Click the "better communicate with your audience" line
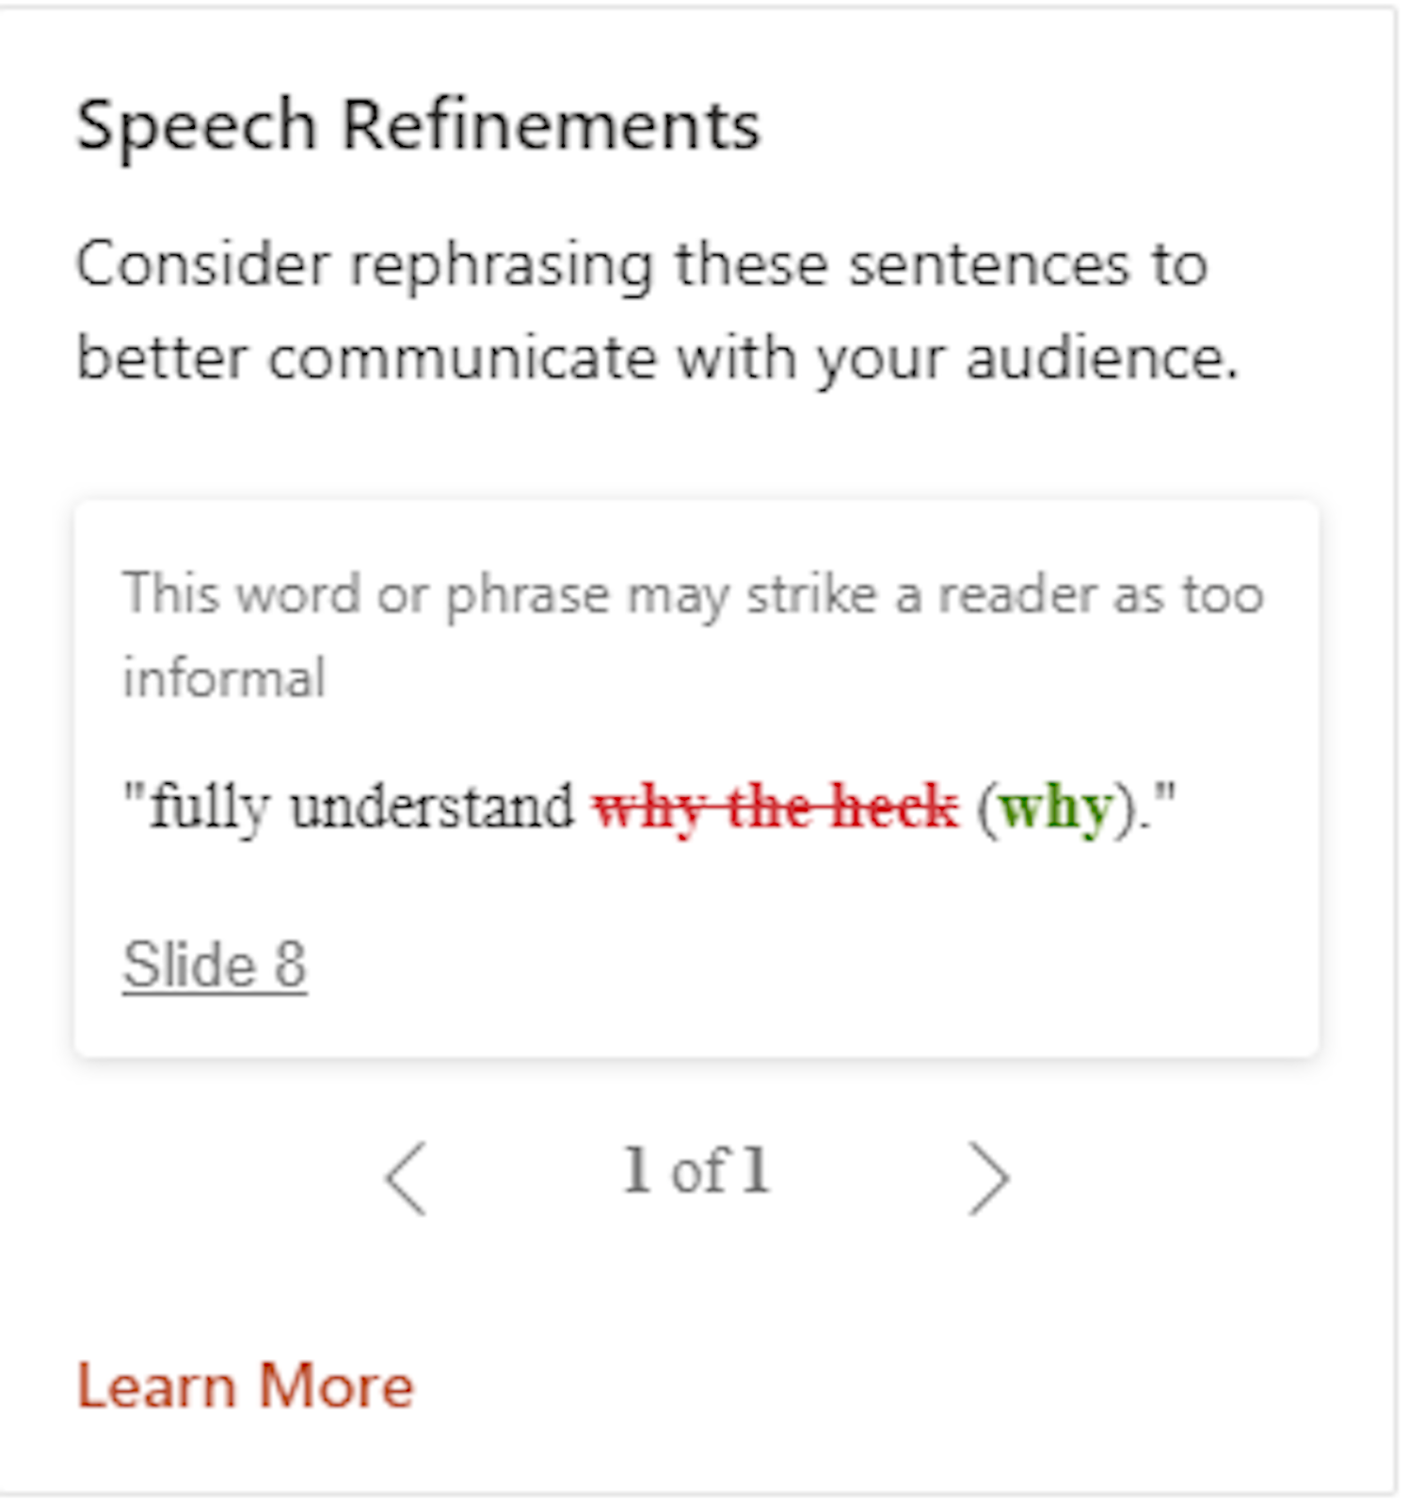The image size is (1408, 1506). click(657, 359)
